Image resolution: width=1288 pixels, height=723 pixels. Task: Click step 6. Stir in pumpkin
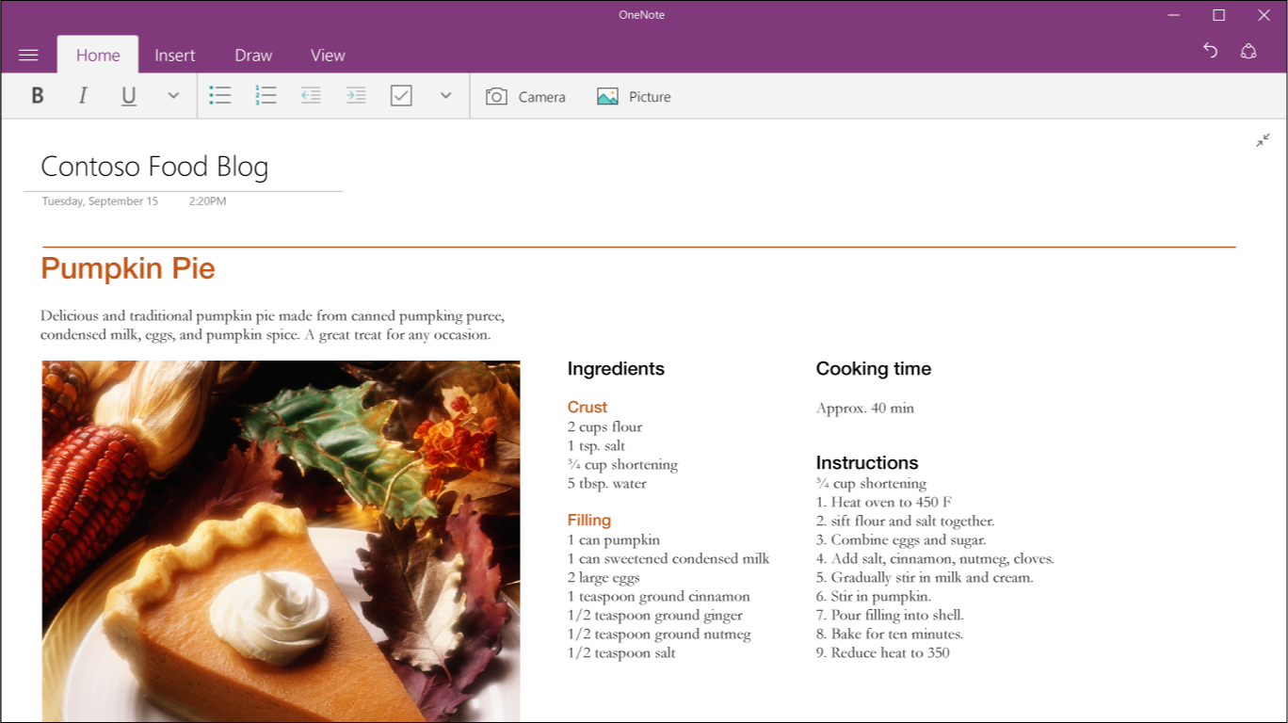tap(874, 597)
